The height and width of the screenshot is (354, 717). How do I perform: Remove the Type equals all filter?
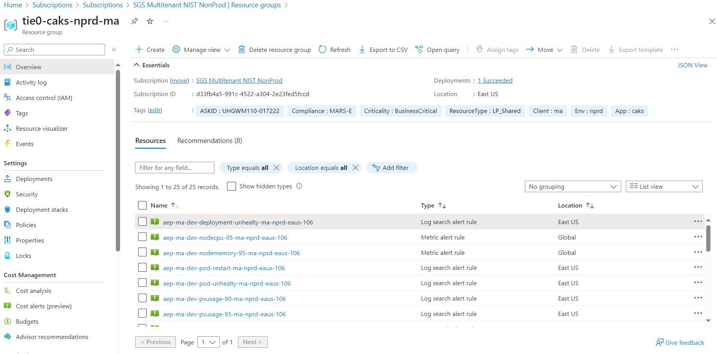pos(276,168)
